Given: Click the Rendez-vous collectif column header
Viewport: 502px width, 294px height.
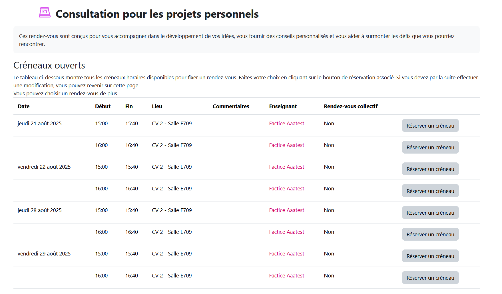Looking at the screenshot, I should (350, 106).
